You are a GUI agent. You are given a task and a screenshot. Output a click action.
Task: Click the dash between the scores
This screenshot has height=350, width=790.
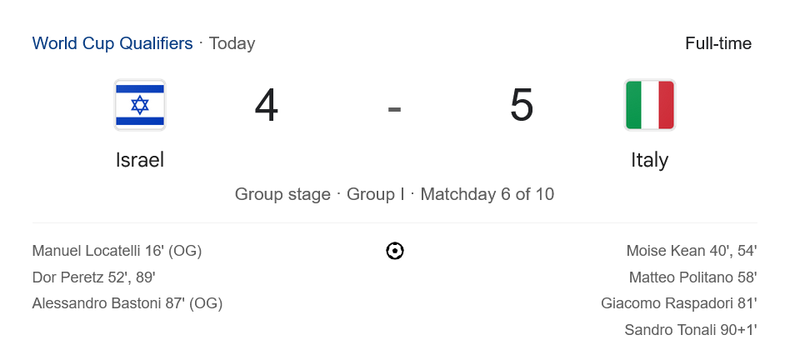(394, 108)
